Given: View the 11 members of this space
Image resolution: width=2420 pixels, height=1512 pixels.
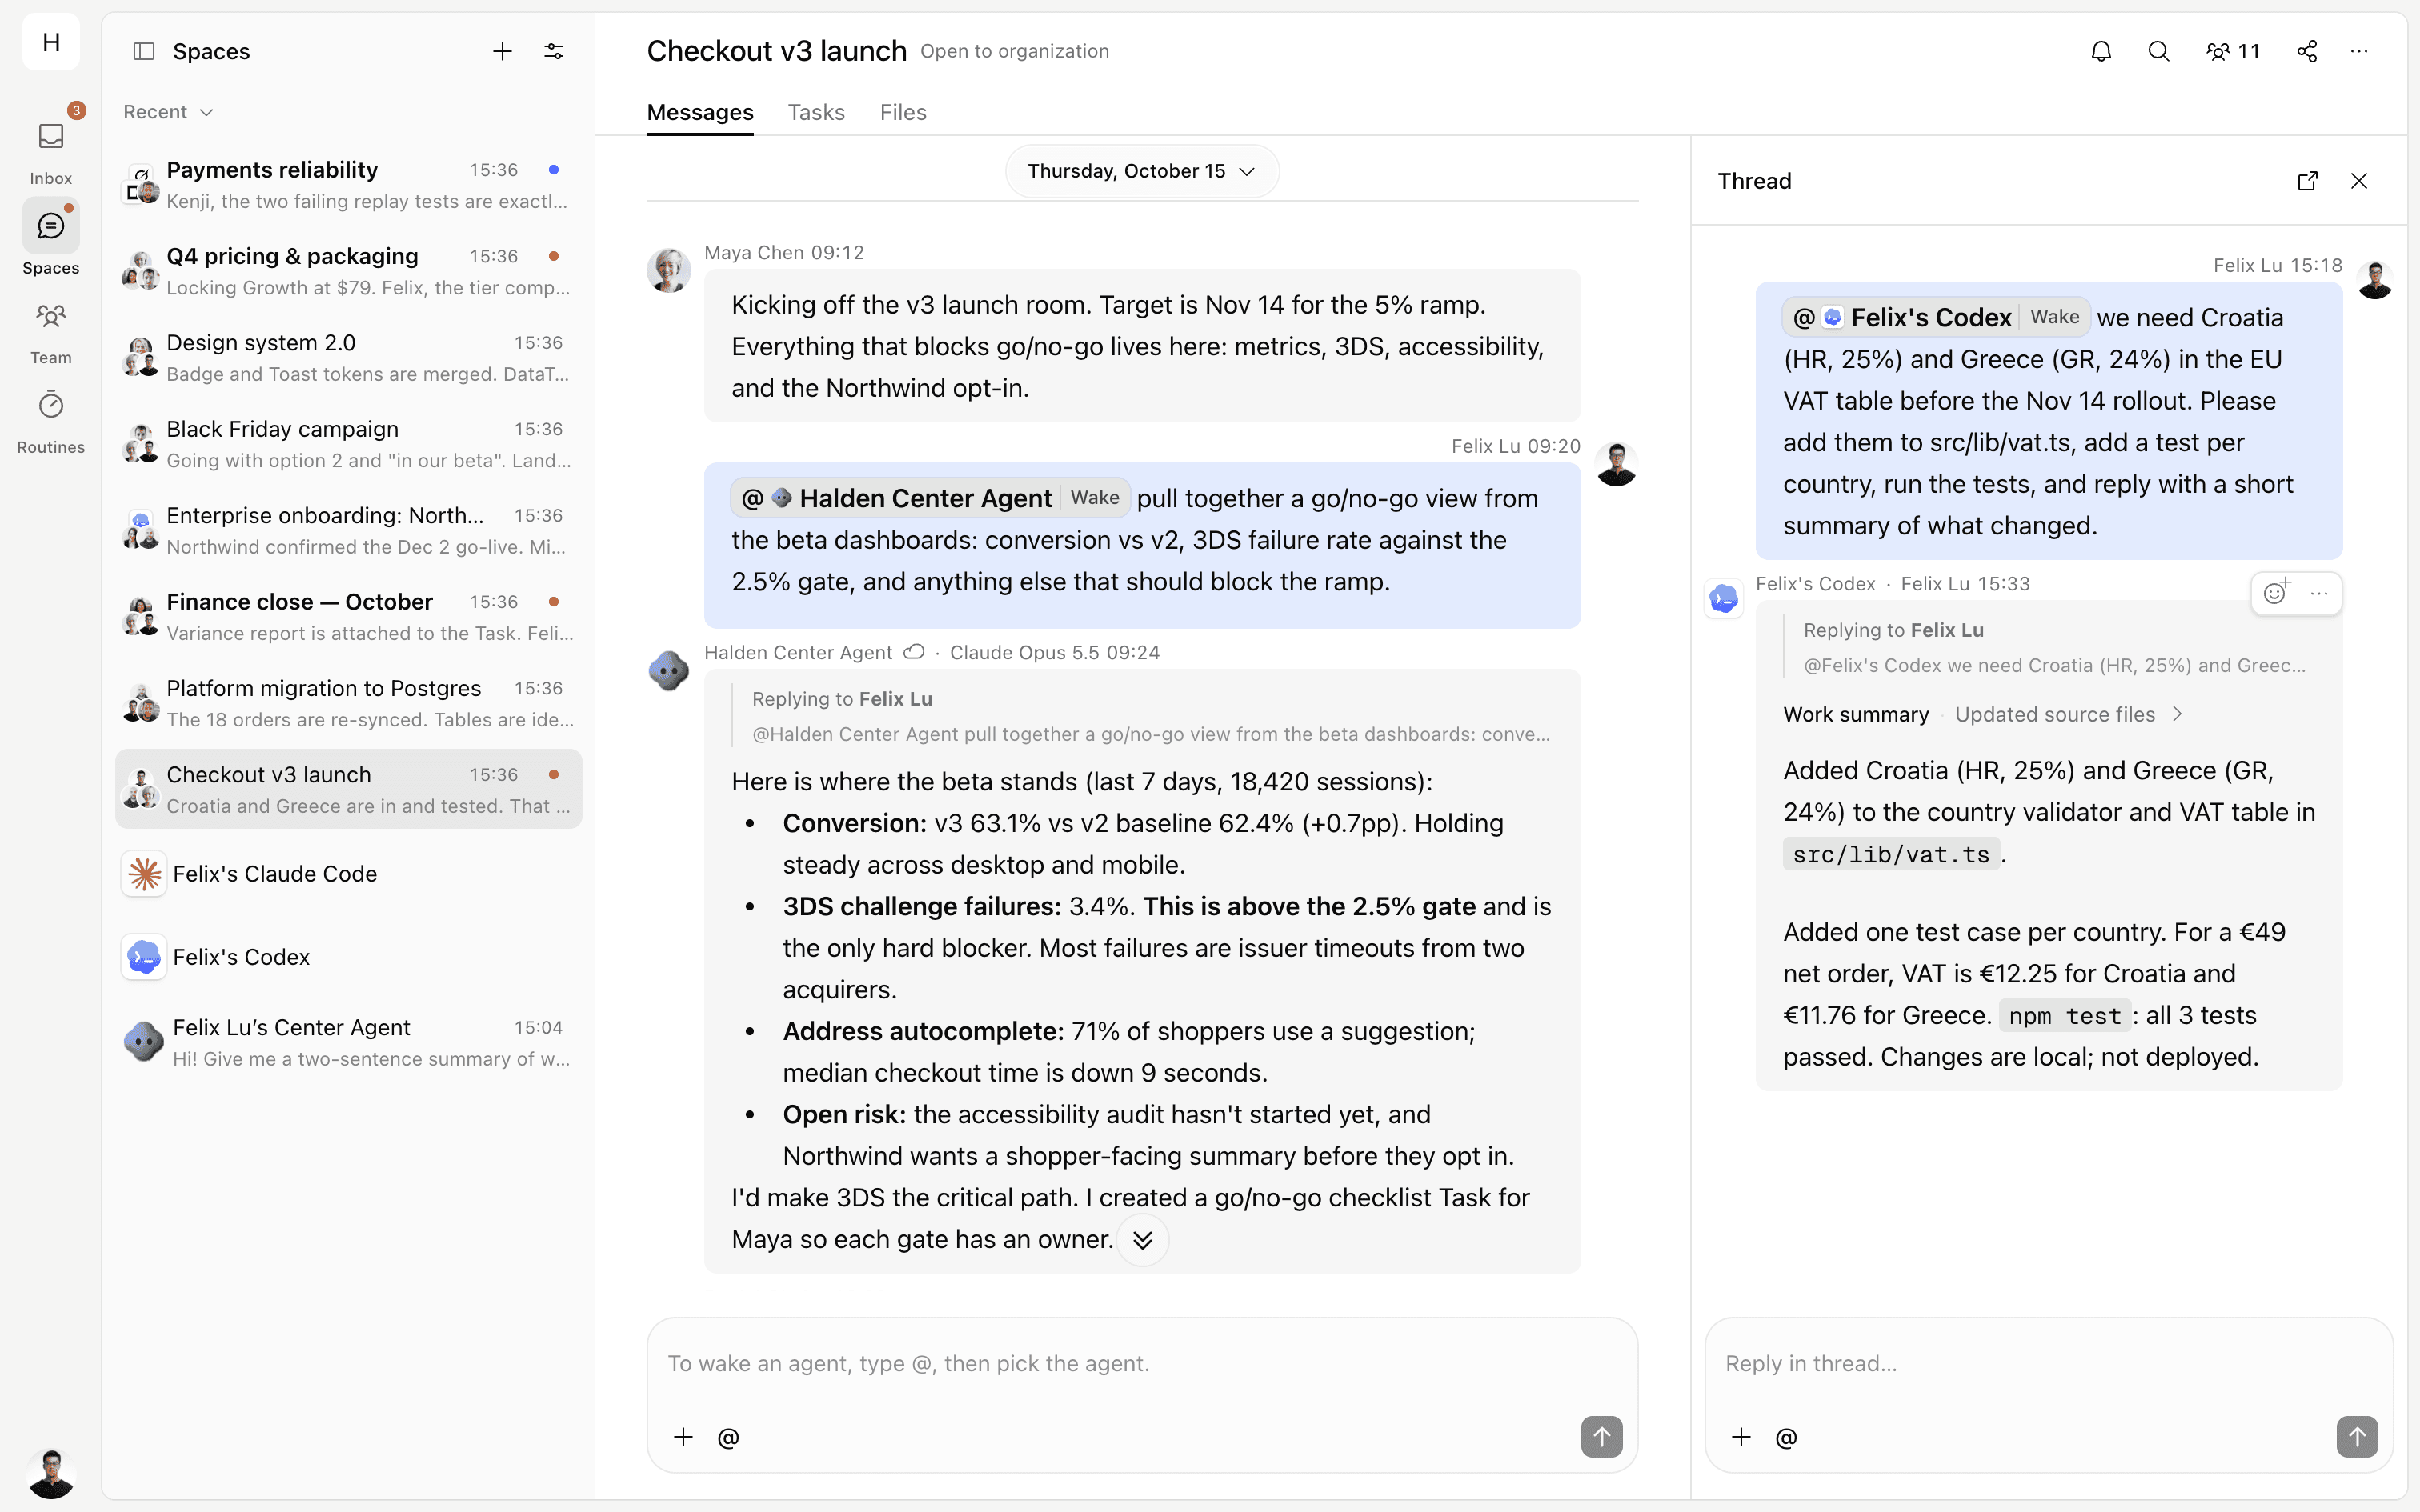Looking at the screenshot, I should pos(2234,51).
